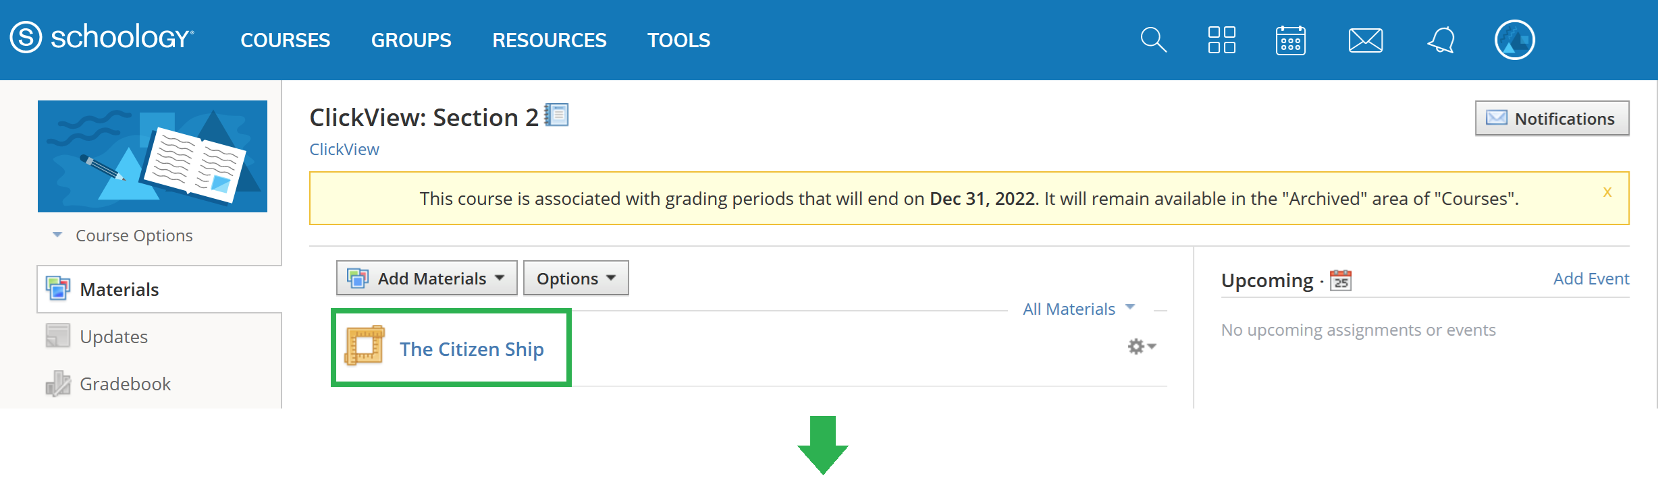
Task: Click the Notifications button
Action: point(1552,118)
